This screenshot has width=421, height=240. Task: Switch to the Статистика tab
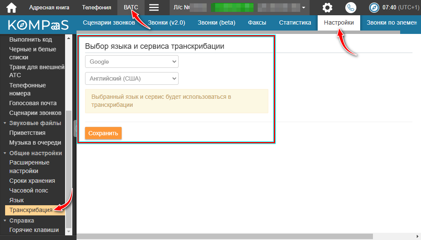click(295, 23)
